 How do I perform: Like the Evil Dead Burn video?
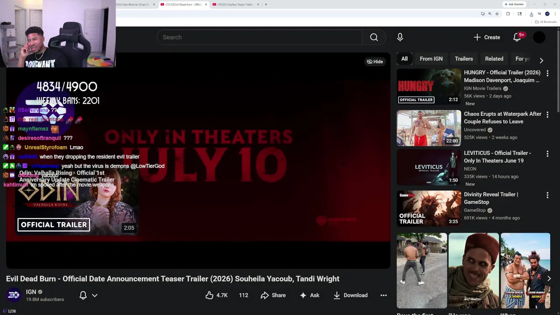coord(217,295)
